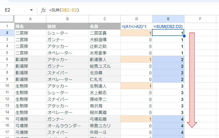Click cell E6 with value 2
The width and height of the screenshot is (219, 138).
tap(168, 59)
